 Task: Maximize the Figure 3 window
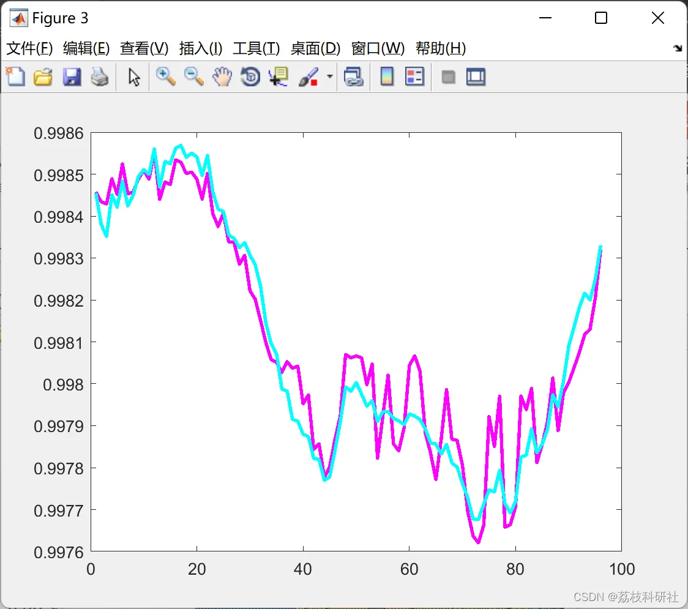600,18
